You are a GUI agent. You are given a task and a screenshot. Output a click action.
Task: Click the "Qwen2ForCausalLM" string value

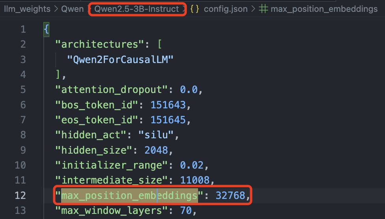pyautogui.click(x=120, y=59)
